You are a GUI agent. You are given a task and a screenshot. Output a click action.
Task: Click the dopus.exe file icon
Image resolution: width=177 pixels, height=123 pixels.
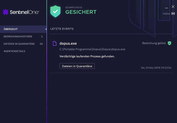(x=55, y=43)
